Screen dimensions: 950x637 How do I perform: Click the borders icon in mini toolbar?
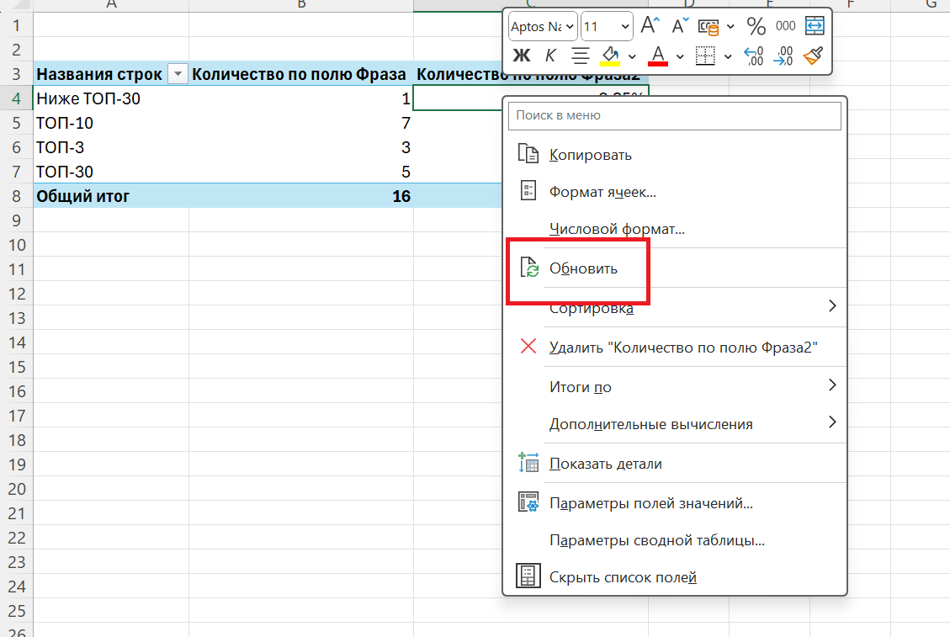point(705,56)
